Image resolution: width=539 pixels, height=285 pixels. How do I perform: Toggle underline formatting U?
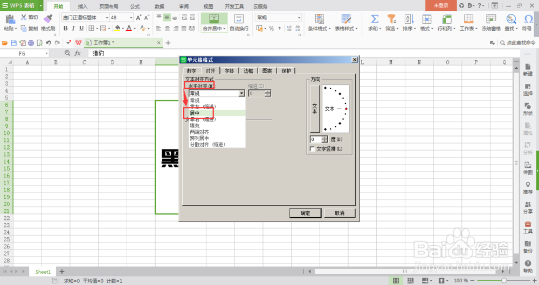81,28
